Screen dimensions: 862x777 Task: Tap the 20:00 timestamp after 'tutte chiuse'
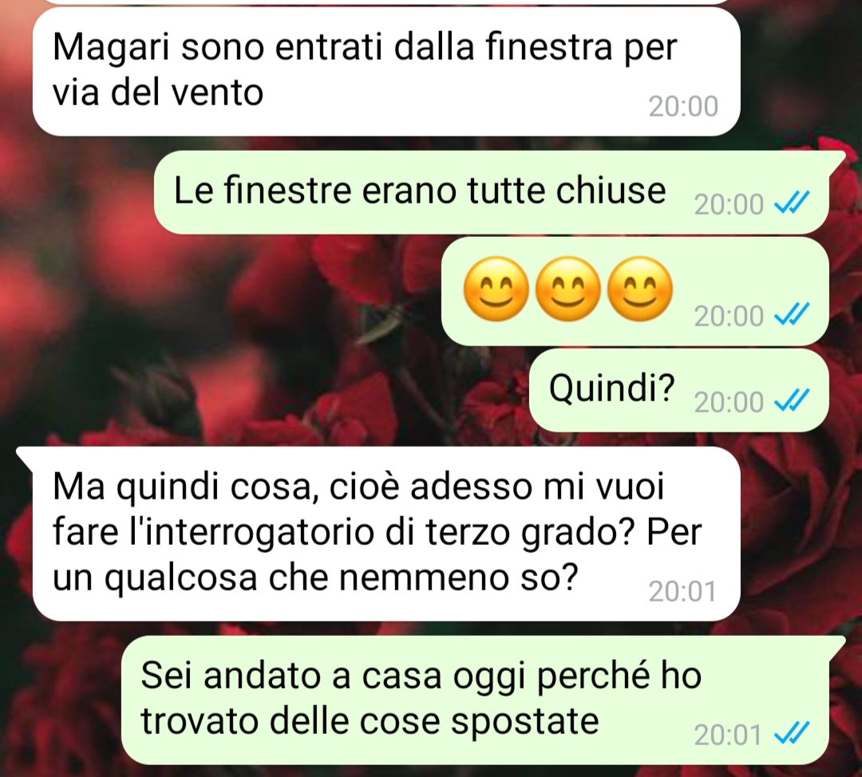tap(729, 204)
